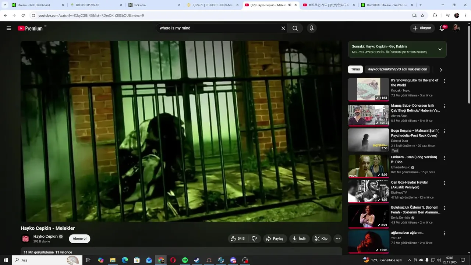Viewport: 471px width, 265px height.
Task: Open Eminem Stan video thumbnail
Action: coord(368,166)
